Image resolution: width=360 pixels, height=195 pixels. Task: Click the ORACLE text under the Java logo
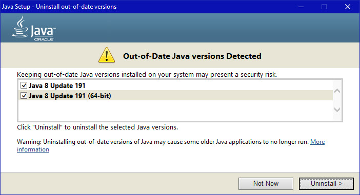(x=44, y=39)
